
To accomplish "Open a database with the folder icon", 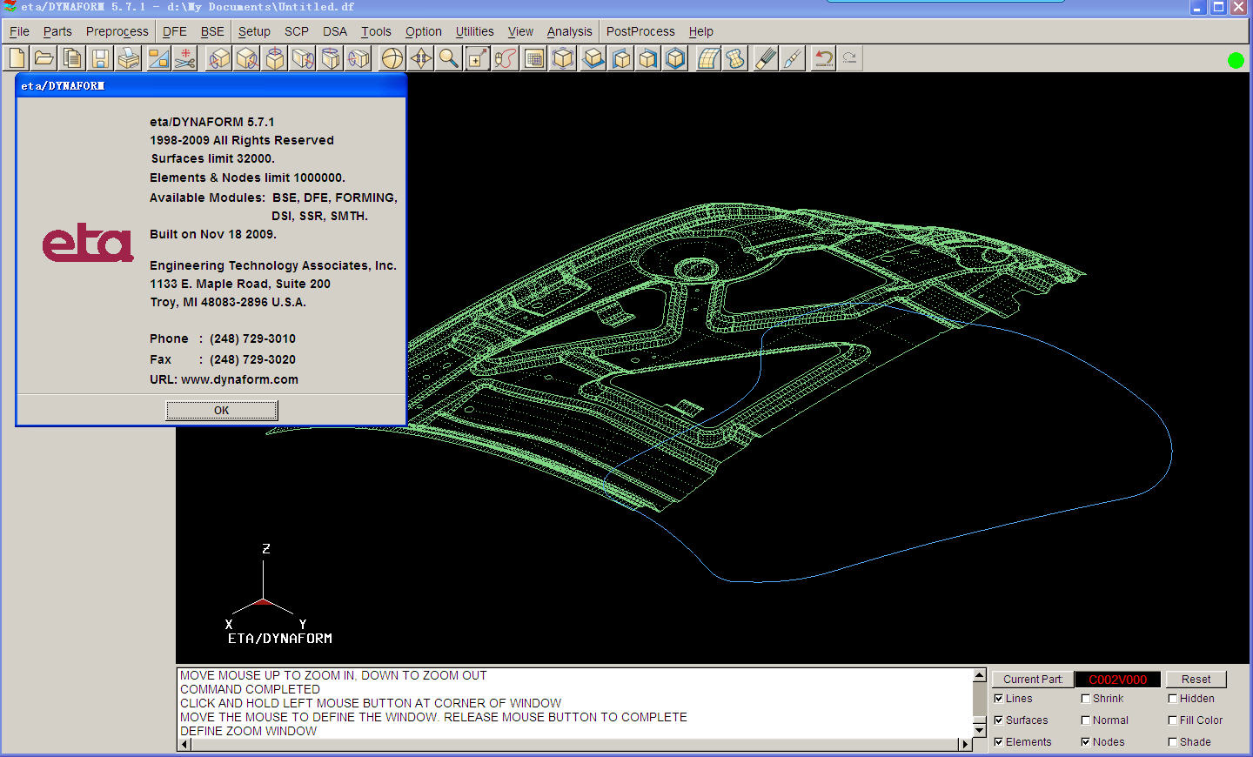I will tap(45, 58).
